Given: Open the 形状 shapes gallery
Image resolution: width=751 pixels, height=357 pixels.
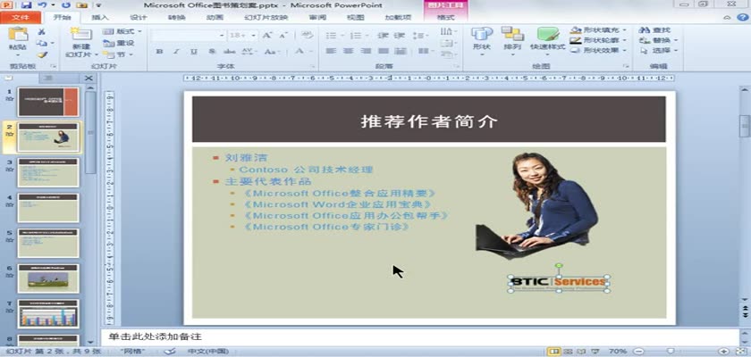Looking at the screenshot, I should [481, 41].
